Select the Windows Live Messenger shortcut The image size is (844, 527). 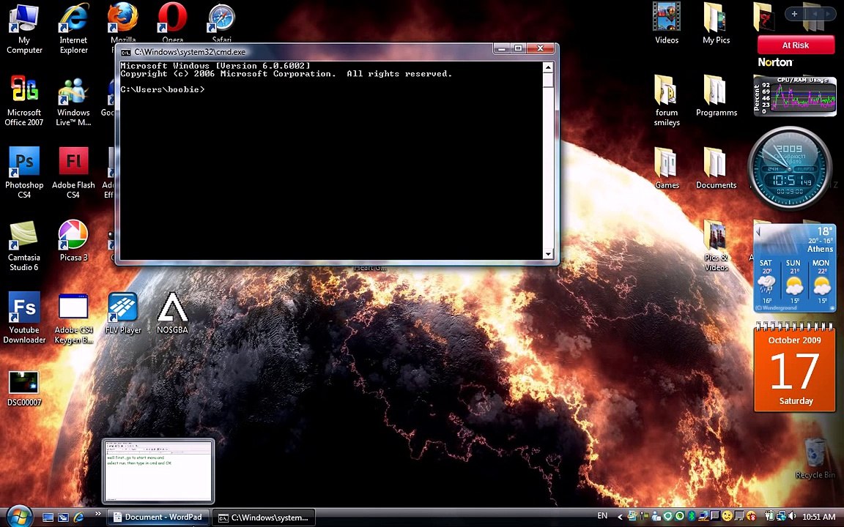point(73,100)
